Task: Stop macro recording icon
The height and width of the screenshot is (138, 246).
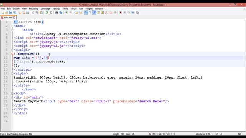Action: (x=125, y=13)
